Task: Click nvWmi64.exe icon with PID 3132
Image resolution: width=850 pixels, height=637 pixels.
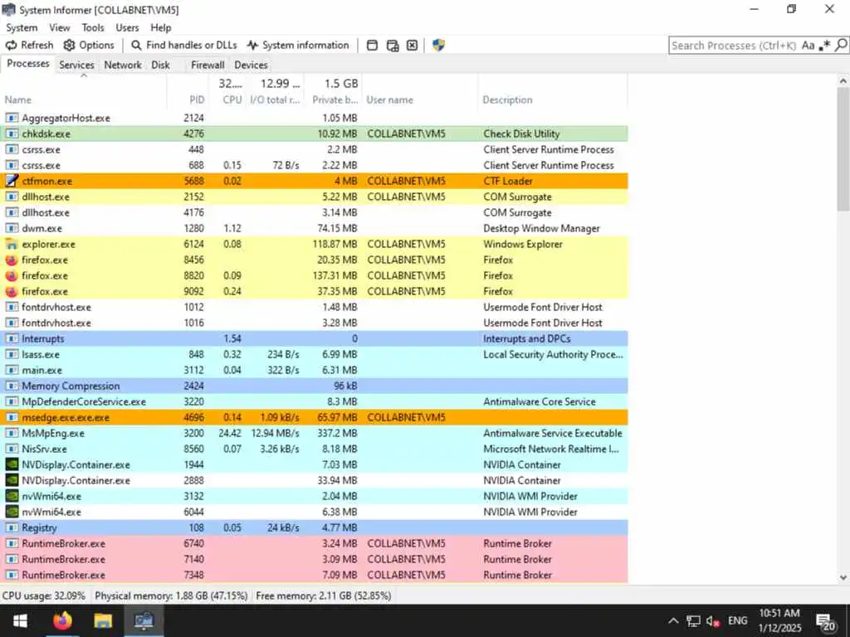Action: coord(12,496)
